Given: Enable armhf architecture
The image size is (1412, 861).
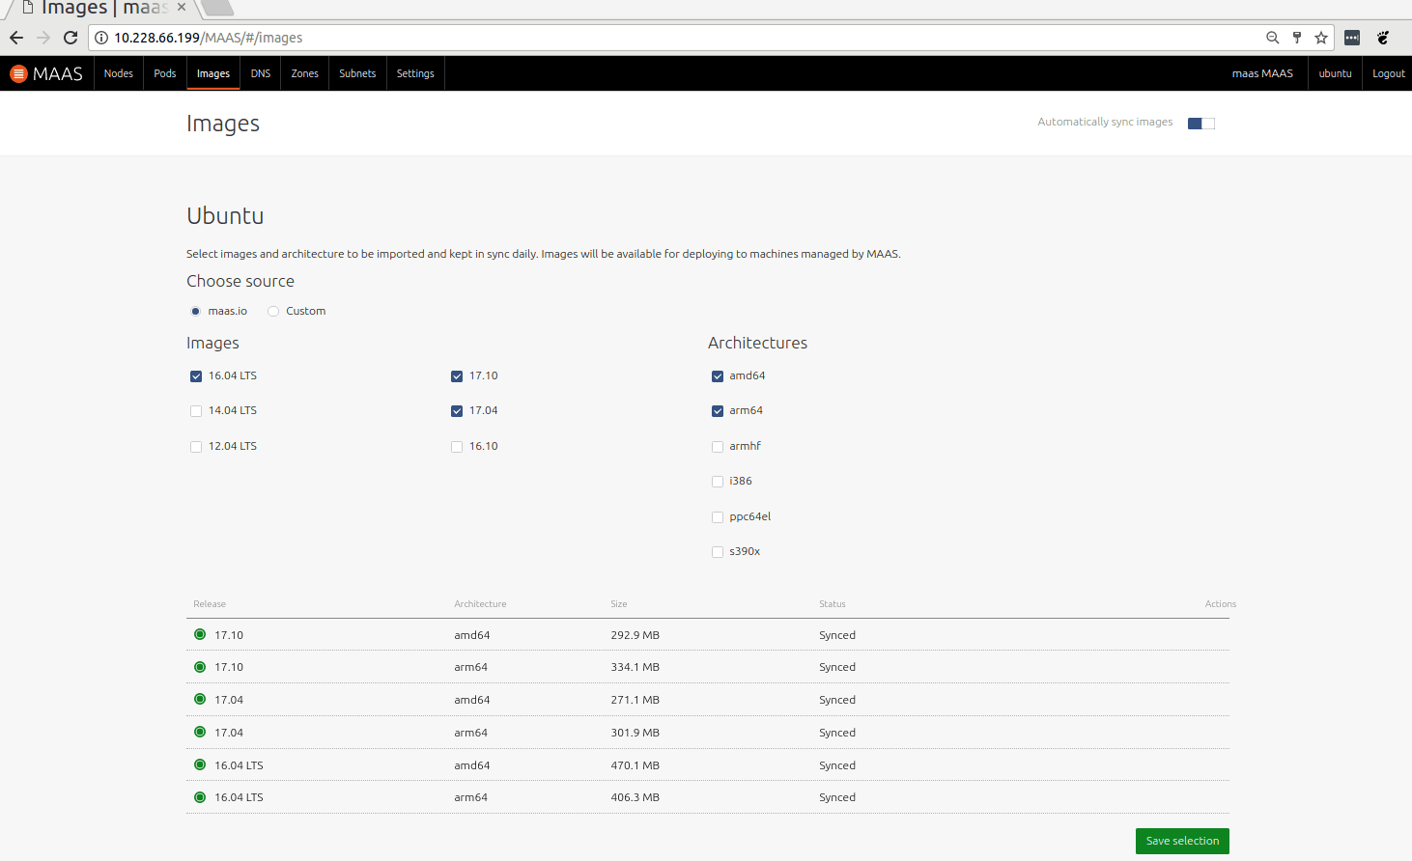Looking at the screenshot, I should pyautogui.click(x=718, y=447).
